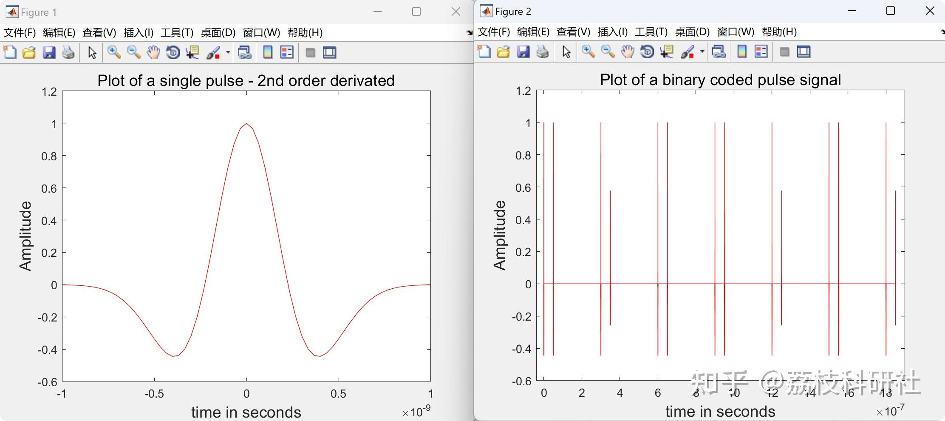
Task: Save figure icon in Figure 1 toolbar
Action: click(x=49, y=52)
